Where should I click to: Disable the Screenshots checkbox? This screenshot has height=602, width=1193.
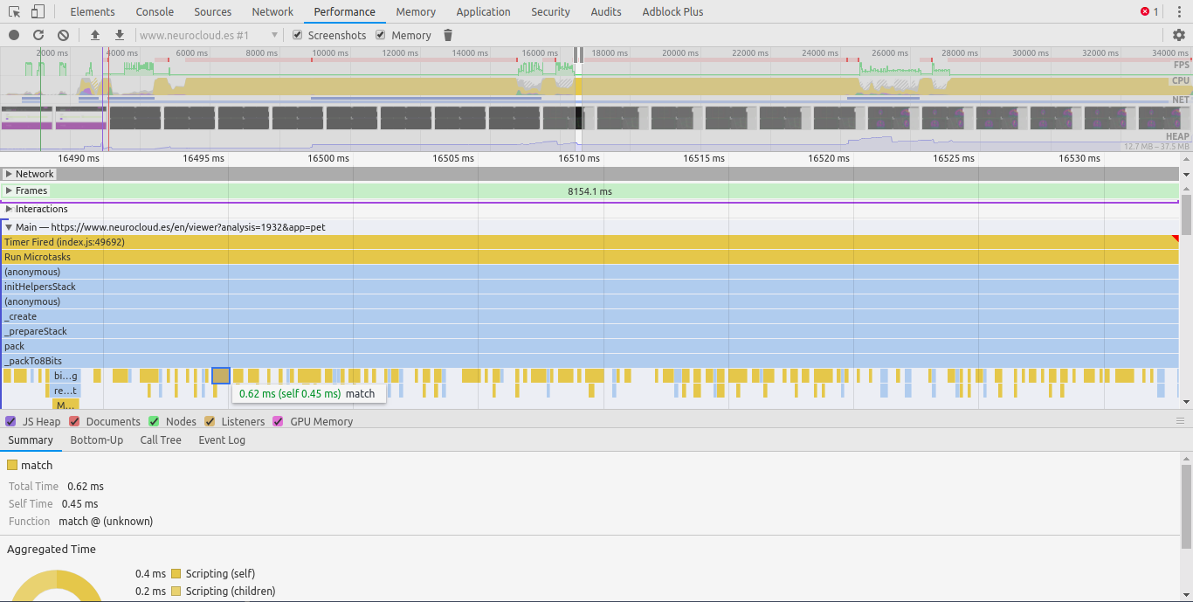click(x=295, y=35)
